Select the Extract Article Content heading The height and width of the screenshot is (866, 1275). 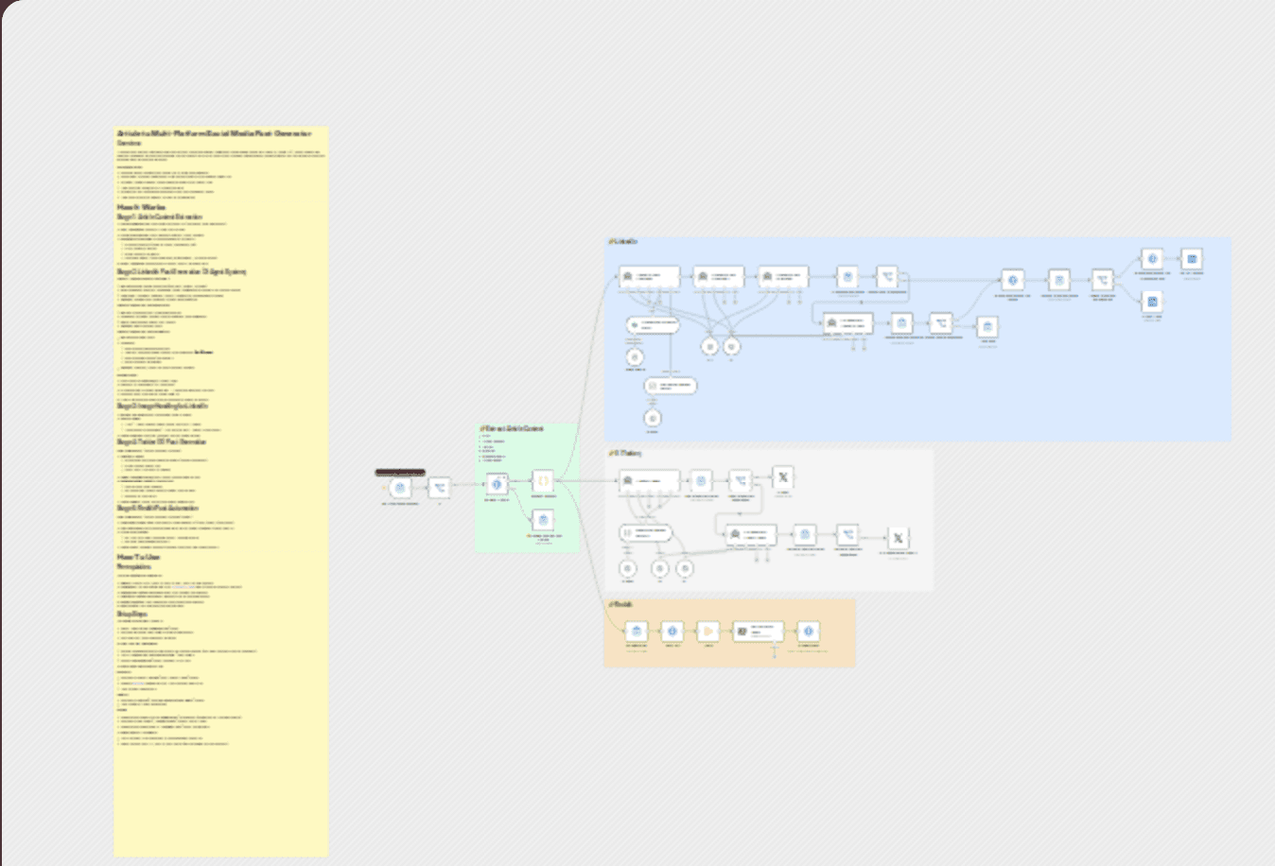point(512,429)
